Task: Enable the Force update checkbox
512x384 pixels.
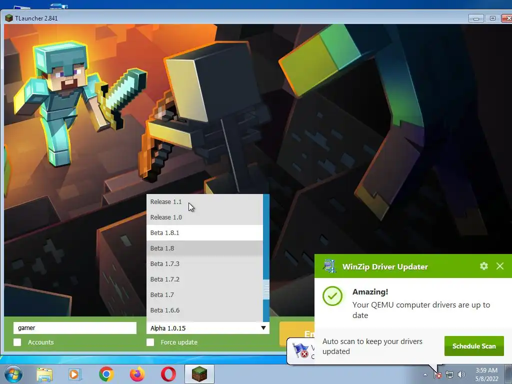Action: tap(150, 342)
